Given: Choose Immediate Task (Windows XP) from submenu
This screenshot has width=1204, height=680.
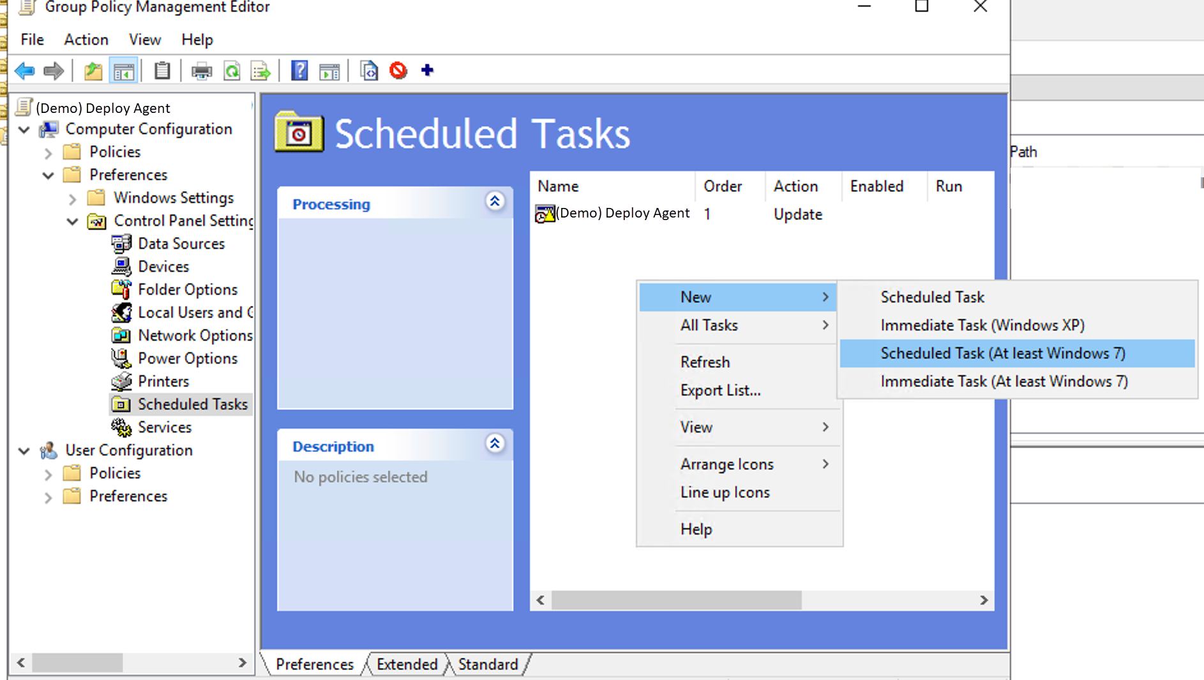Looking at the screenshot, I should point(982,325).
